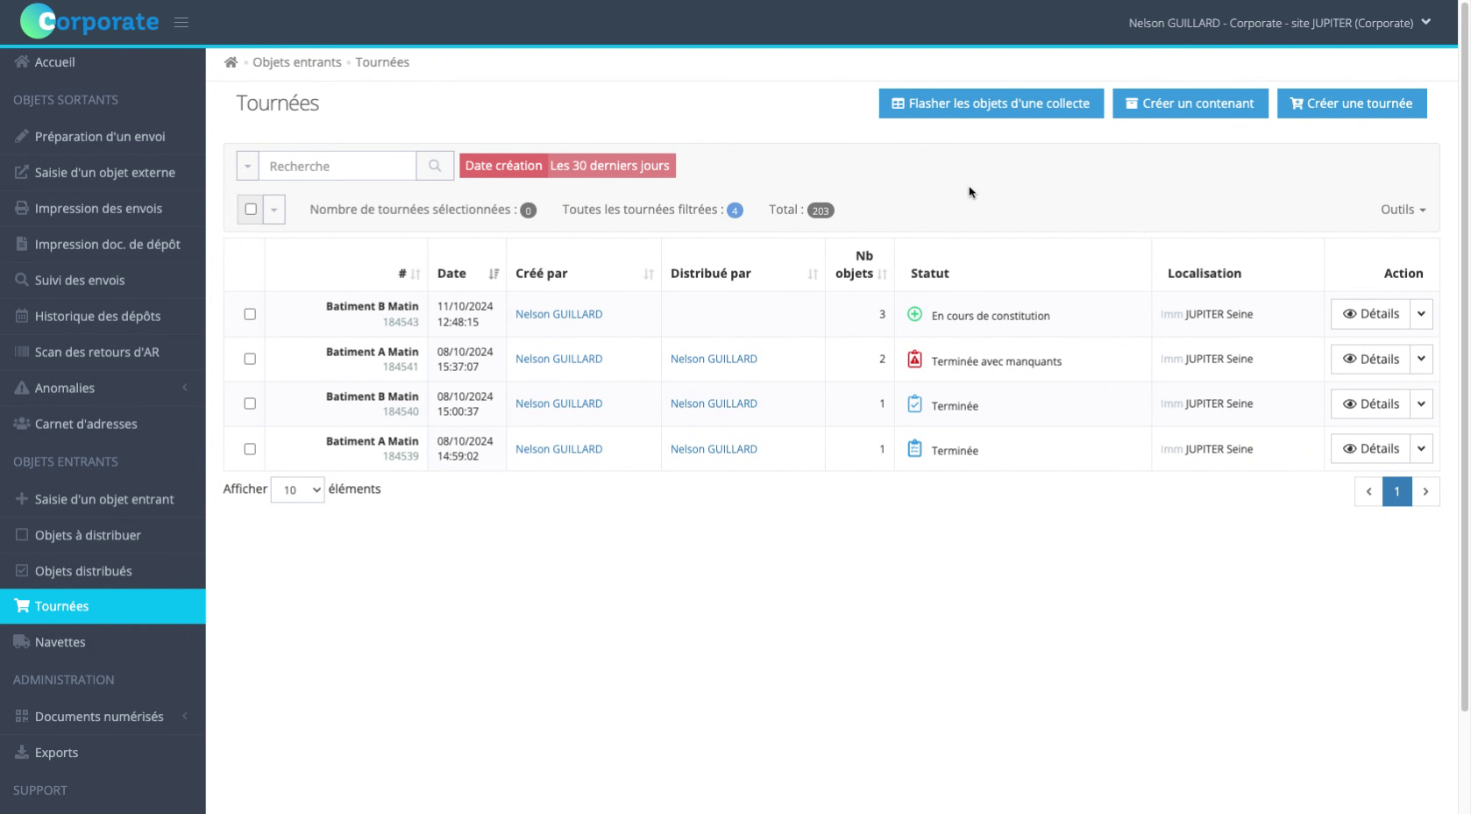Open Historique des dépôts

click(x=103, y=317)
